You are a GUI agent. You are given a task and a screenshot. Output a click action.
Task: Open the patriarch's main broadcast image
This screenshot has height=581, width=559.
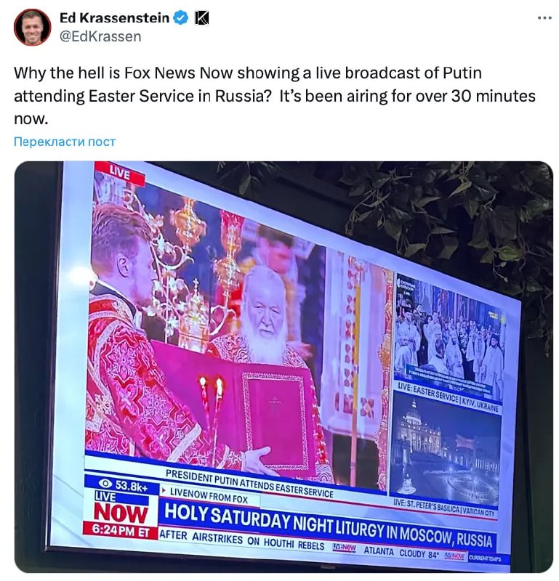click(238, 333)
